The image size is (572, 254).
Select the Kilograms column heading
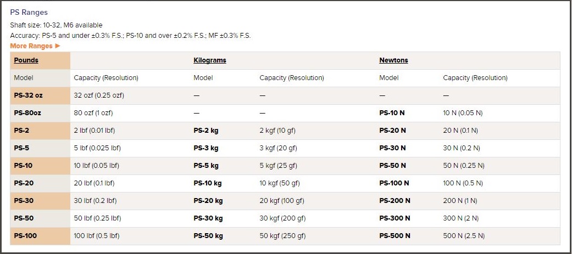pos(210,60)
